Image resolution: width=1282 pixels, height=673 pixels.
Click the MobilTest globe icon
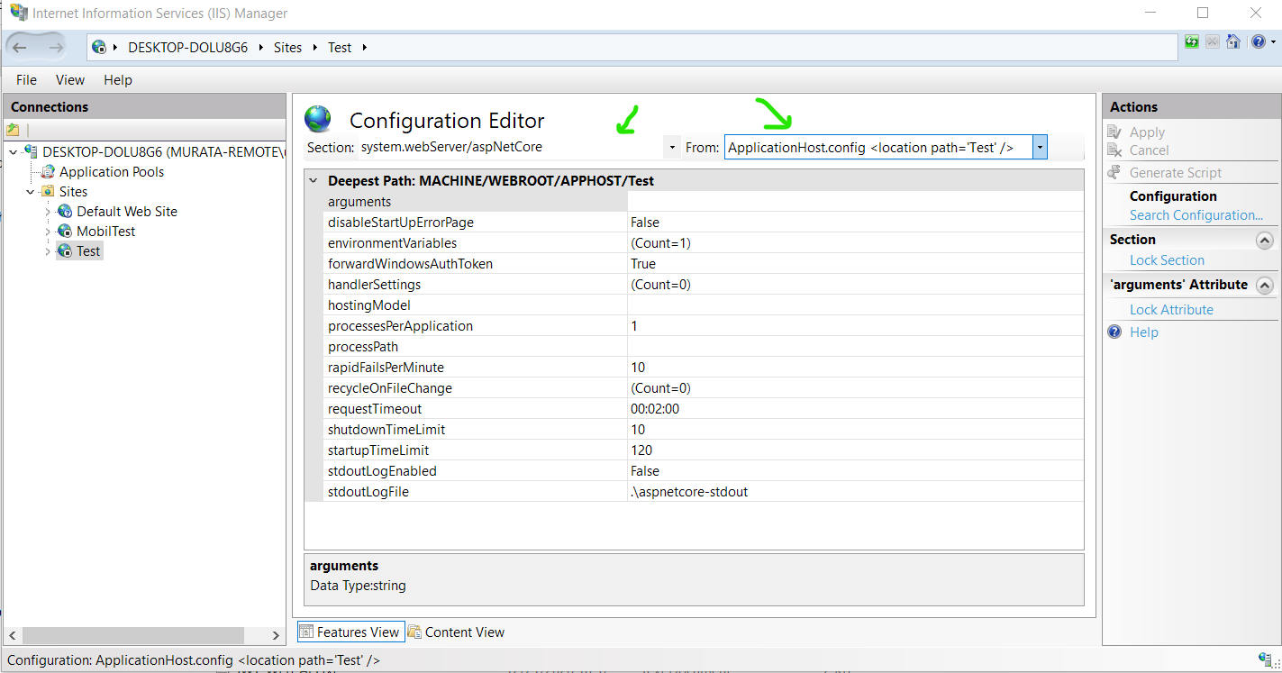[x=65, y=231]
